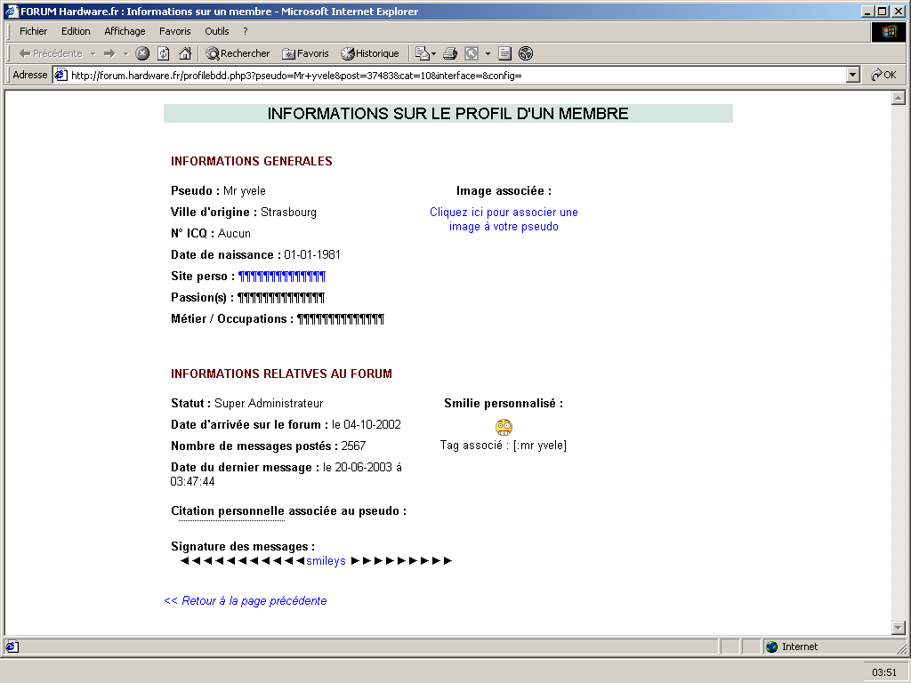Click the 'Super Administrateur' status text

(x=269, y=404)
